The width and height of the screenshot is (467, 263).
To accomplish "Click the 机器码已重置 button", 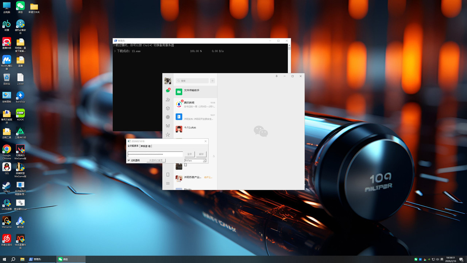I will click(x=156, y=160).
